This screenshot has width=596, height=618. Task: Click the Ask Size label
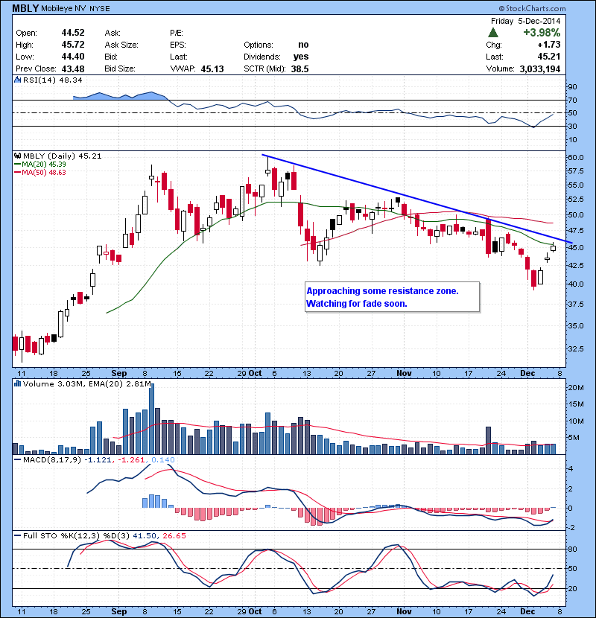(x=121, y=45)
